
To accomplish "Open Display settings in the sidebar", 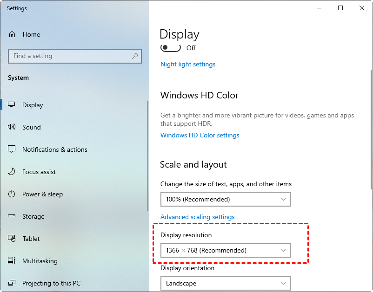I will (x=74, y=105).
